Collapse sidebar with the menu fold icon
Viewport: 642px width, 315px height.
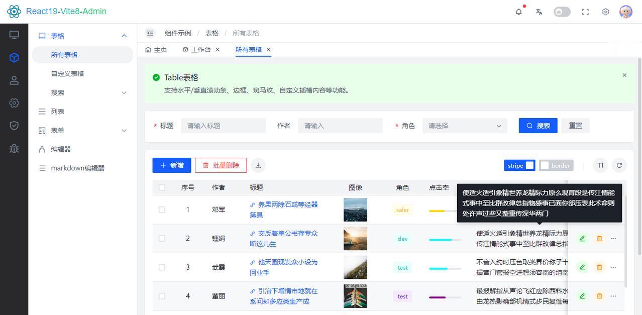click(150, 33)
